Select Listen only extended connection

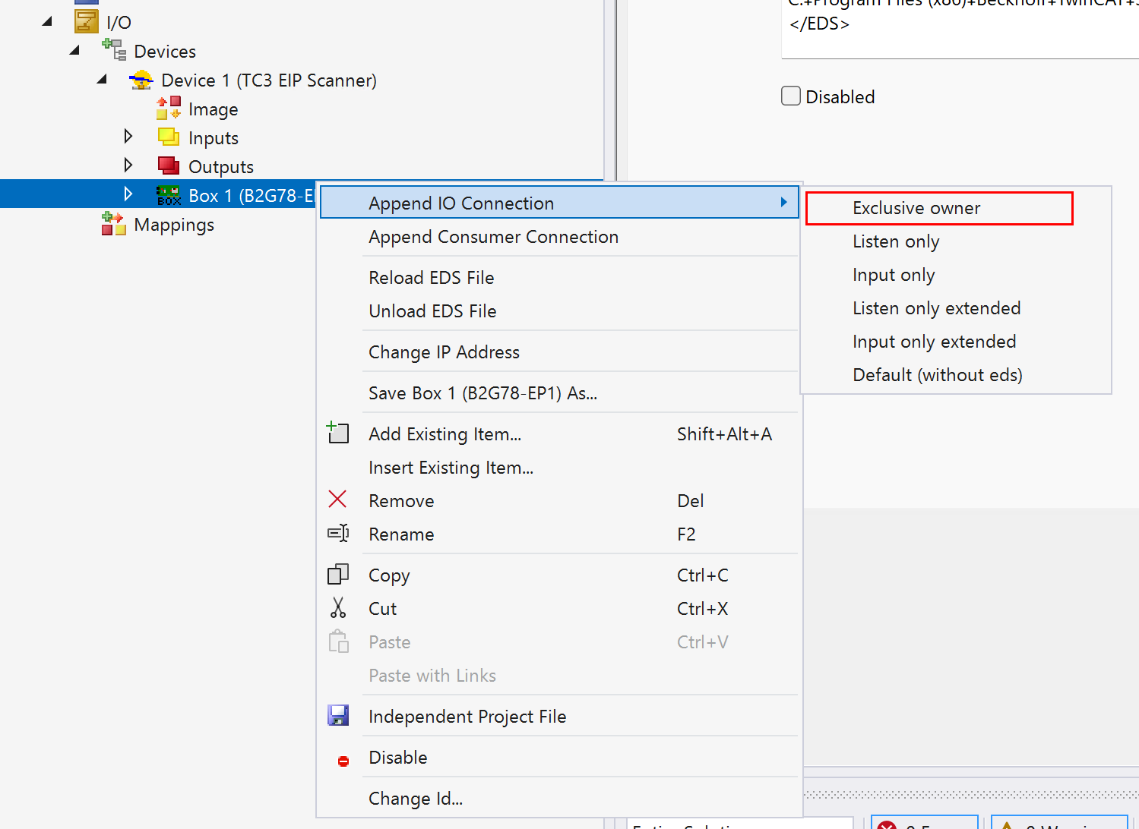tap(936, 308)
